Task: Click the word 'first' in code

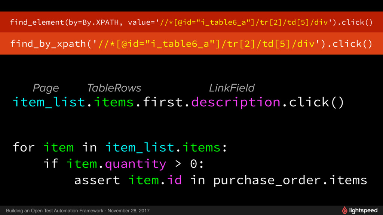Action: [163, 102]
